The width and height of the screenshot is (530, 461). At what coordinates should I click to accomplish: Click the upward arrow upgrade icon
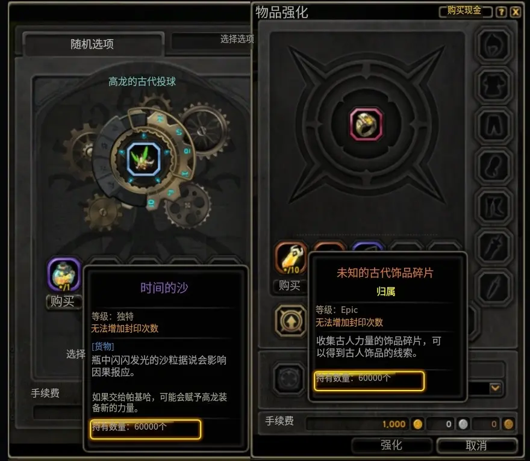pyautogui.click(x=291, y=321)
